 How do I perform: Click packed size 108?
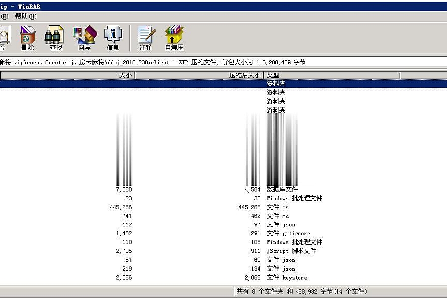(x=256, y=242)
